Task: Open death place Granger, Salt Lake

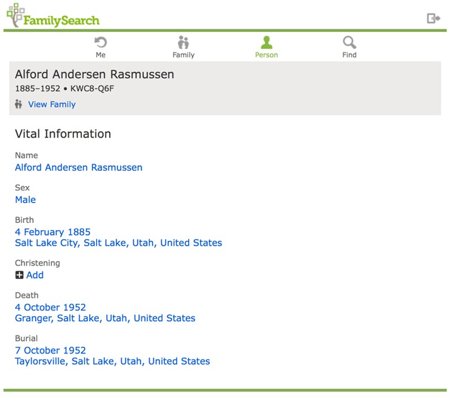Action: tap(105, 318)
